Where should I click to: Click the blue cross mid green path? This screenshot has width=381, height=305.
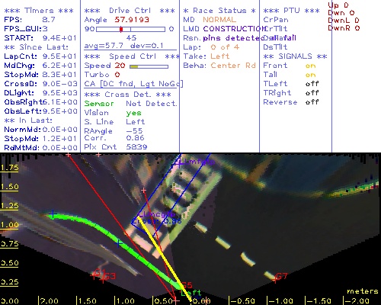pos(118,243)
